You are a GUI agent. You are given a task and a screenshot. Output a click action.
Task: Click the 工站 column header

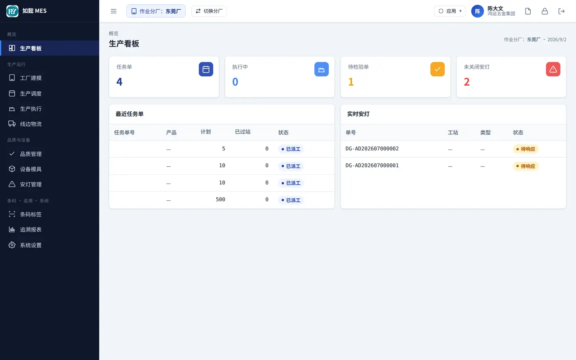453,132
